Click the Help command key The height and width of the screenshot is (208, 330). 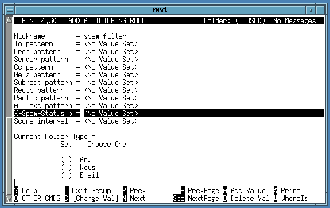[16, 190]
